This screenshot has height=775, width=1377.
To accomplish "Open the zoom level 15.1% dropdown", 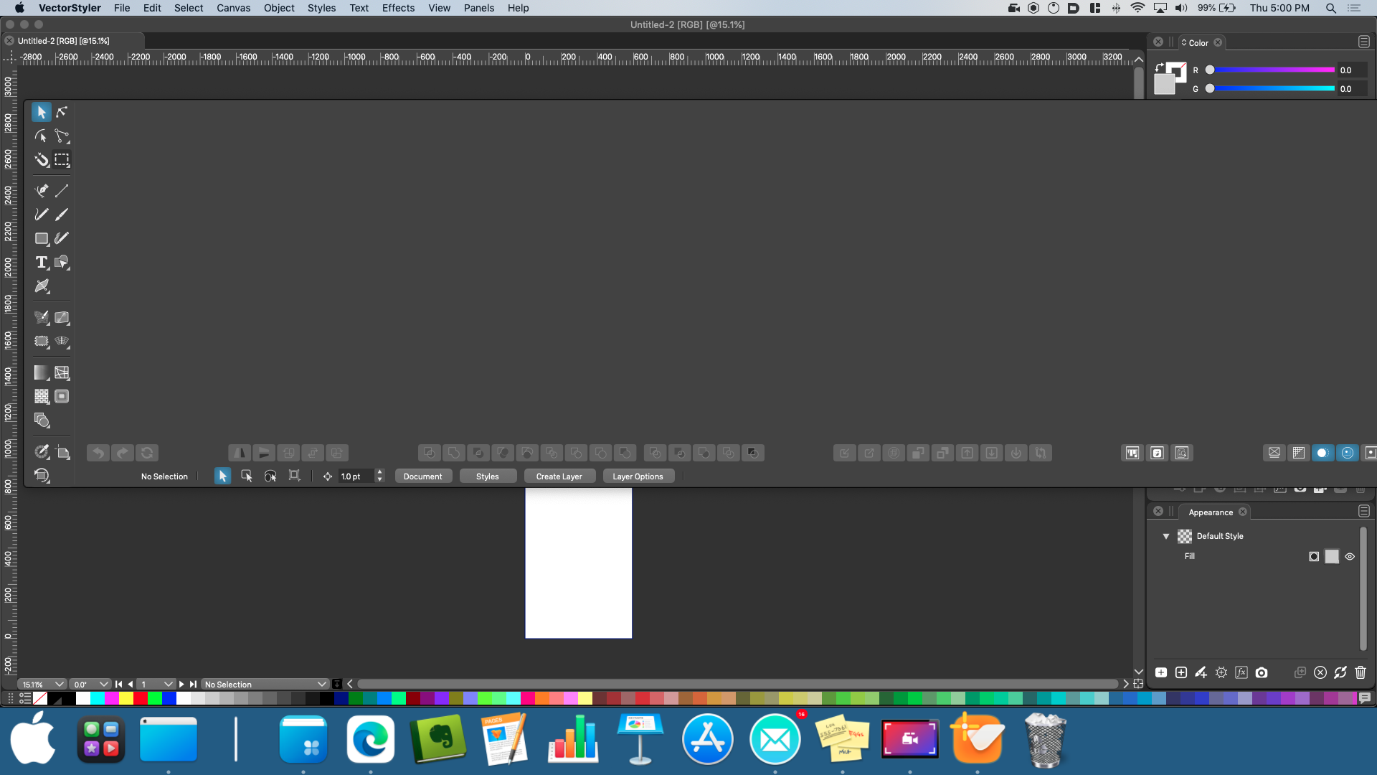I will click(x=43, y=685).
